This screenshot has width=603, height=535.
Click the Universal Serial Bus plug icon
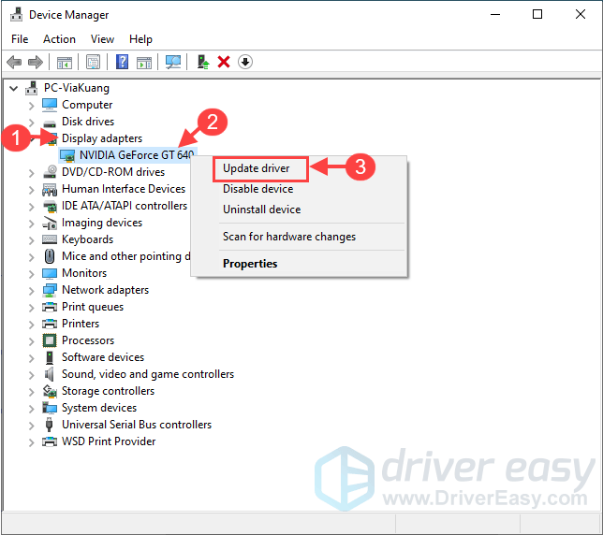pos(50,425)
